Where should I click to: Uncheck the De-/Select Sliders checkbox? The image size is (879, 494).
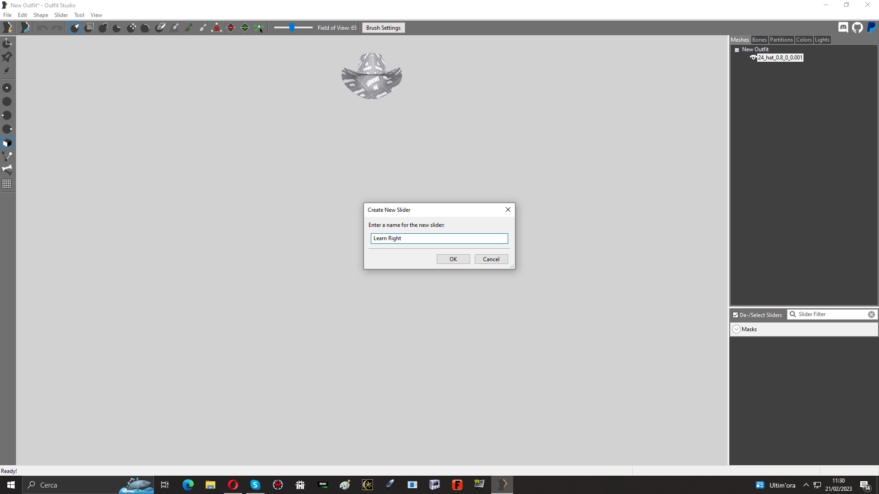[x=735, y=315]
